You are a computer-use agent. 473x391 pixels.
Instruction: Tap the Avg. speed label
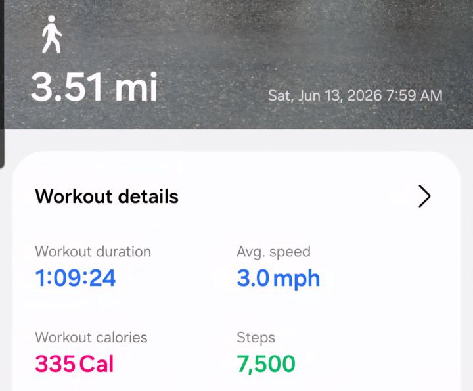click(273, 252)
